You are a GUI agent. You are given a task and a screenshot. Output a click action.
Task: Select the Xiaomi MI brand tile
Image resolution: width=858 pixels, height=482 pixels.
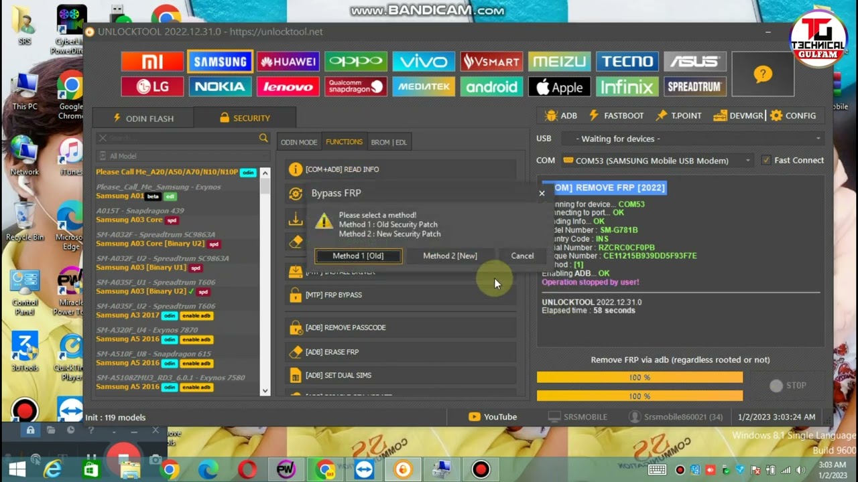point(152,62)
